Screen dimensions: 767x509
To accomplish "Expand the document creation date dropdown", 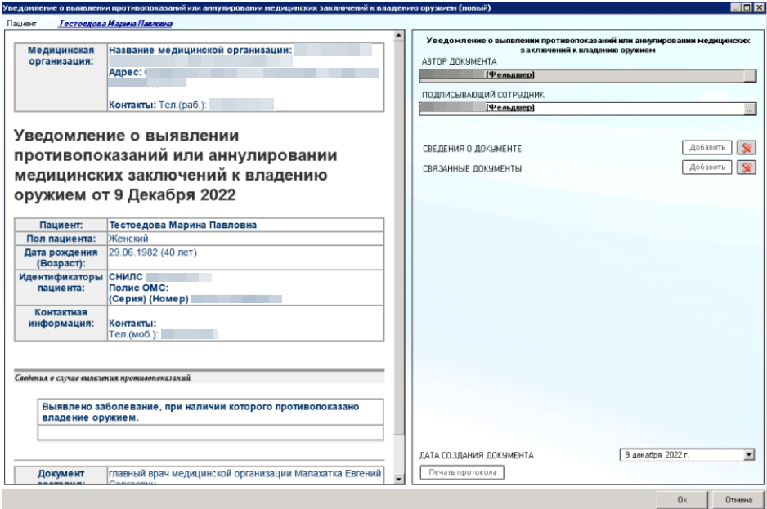I will (x=749, y=455).
